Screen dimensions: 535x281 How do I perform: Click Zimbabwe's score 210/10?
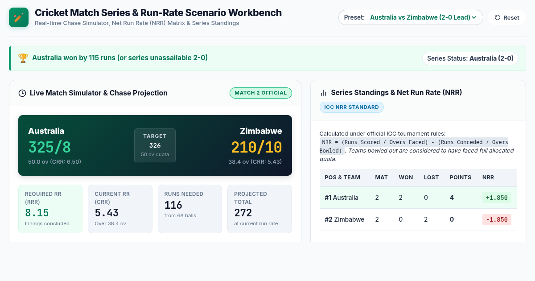[x=256, y=147]
